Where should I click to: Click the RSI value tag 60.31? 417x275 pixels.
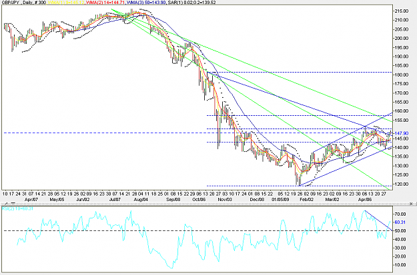tap(400, 222)
